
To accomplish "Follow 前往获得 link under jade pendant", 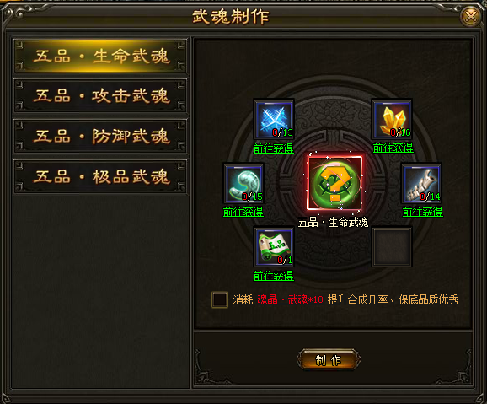I will tap(243, 212).
